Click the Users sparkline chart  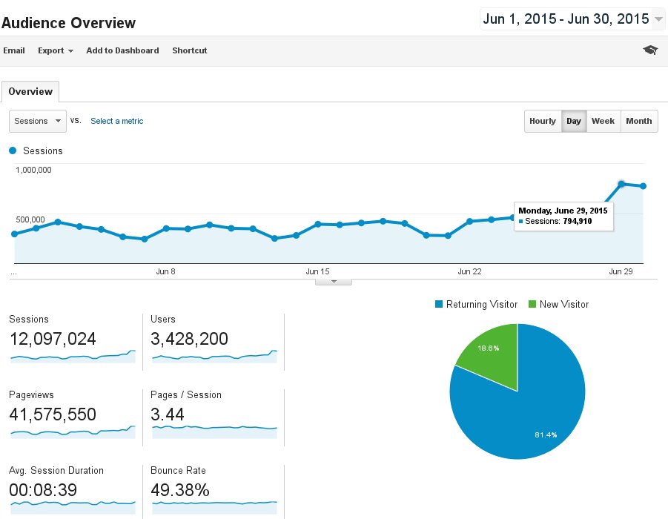coord(214,356)
